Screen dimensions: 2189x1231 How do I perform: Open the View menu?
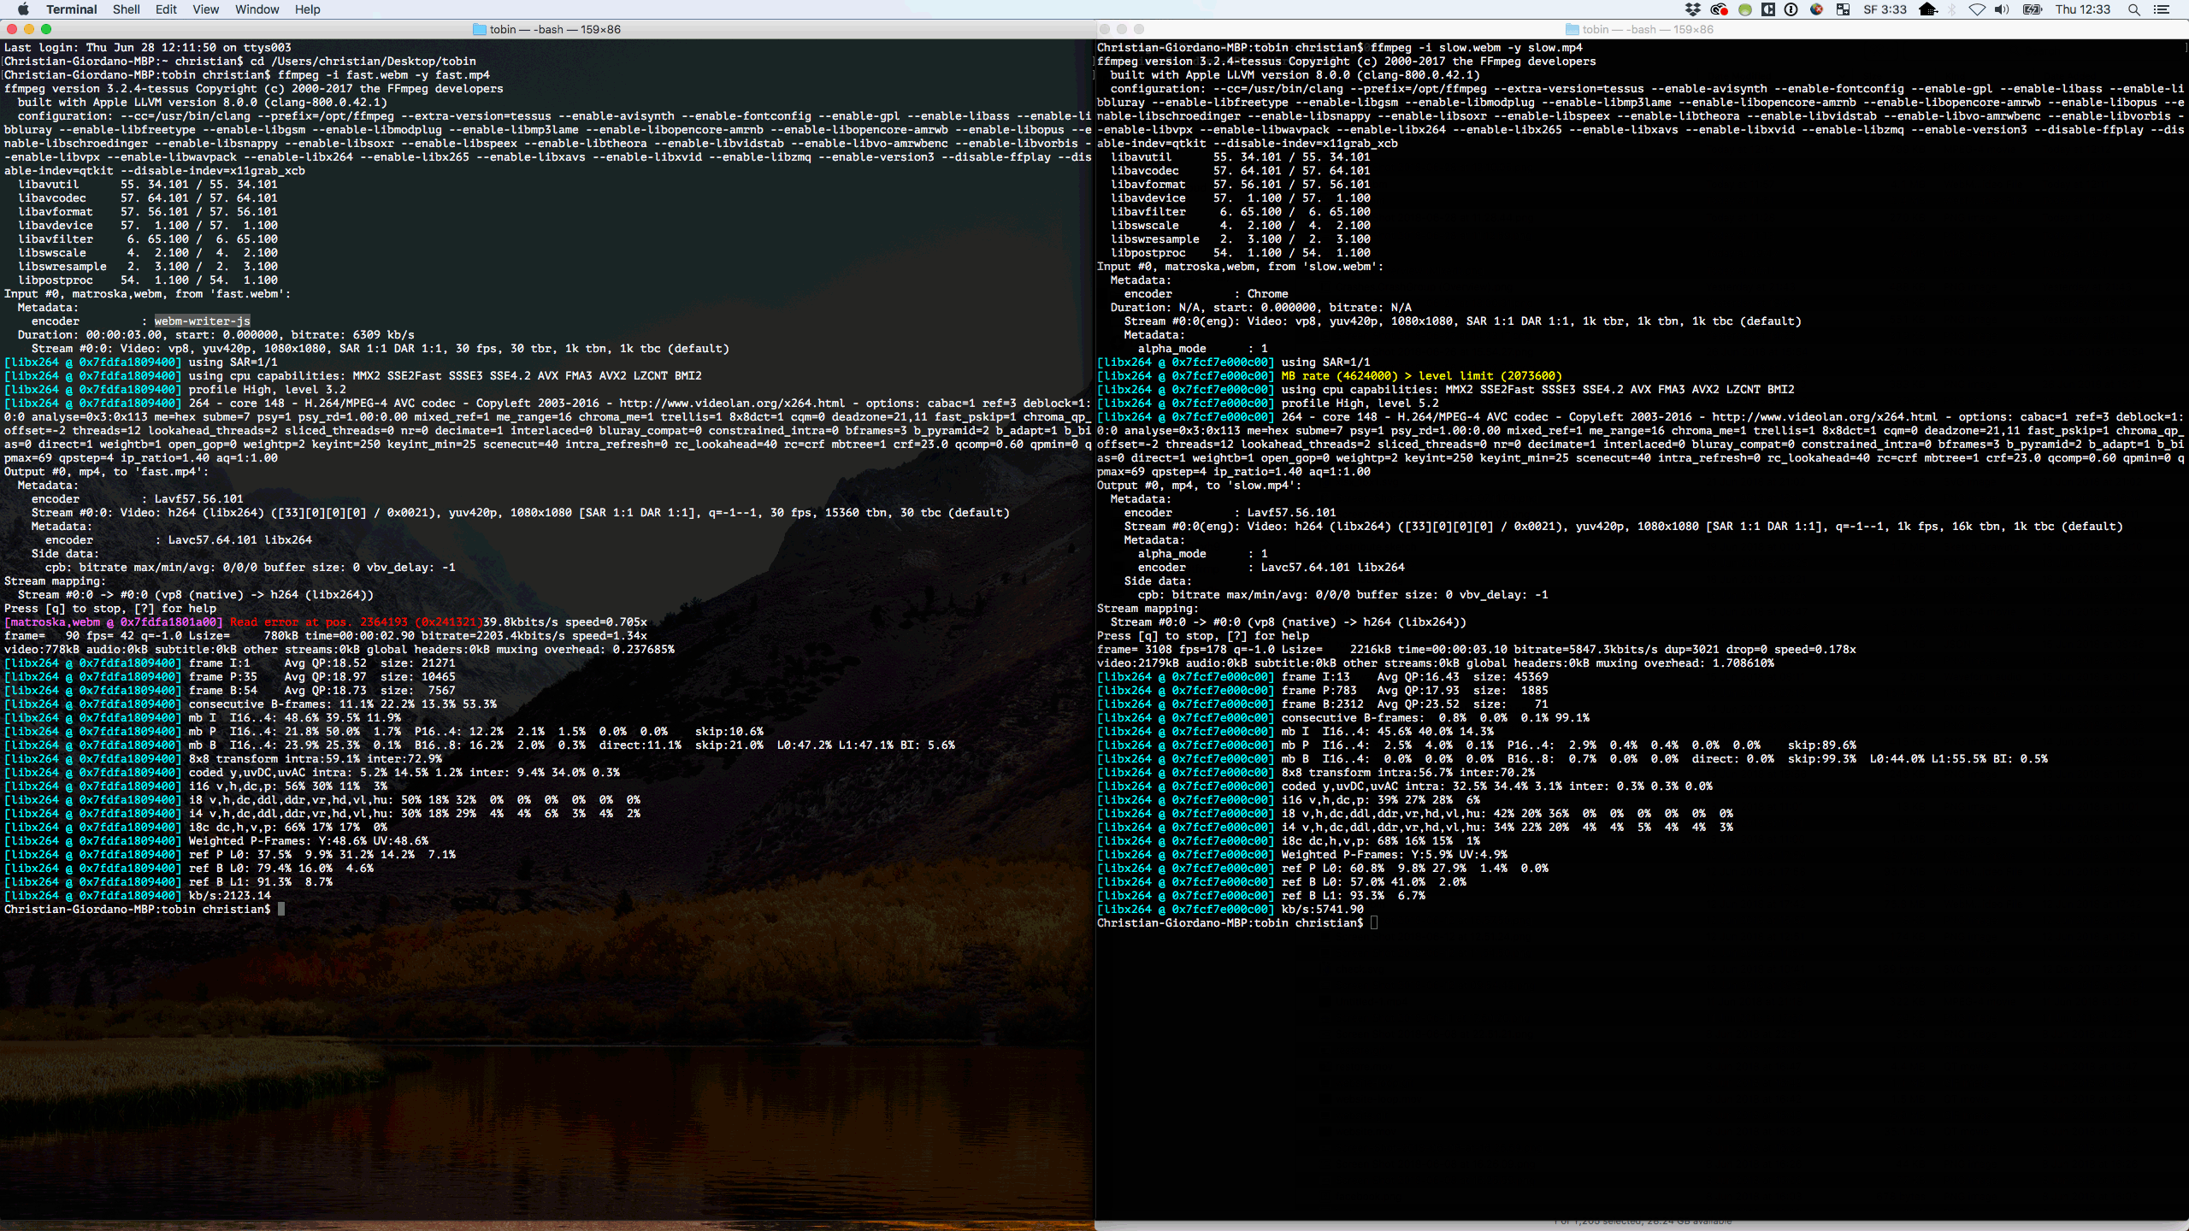point(205,9)
